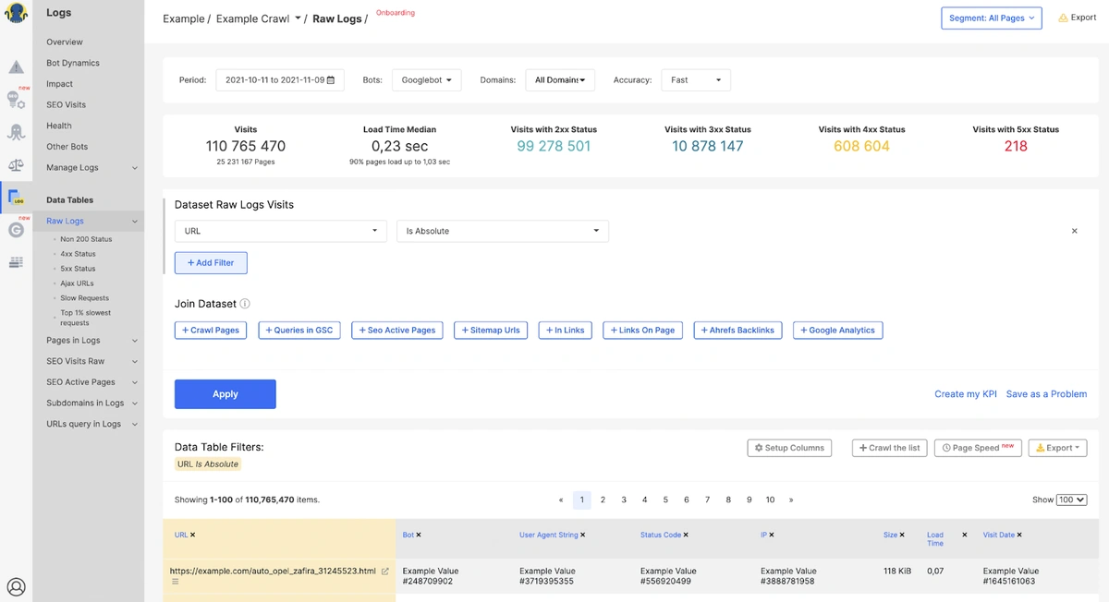
Task: Open the Bots Googlebot dropdown
Action: [426, 80]
